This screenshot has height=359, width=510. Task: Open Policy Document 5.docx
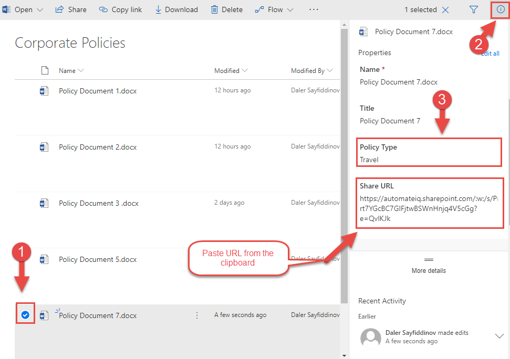tap(98, 260)
